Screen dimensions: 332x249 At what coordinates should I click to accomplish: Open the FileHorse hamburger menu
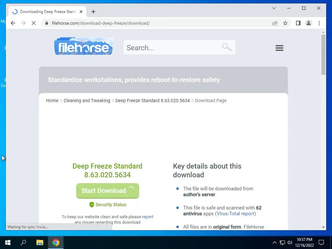pyautogui.click(x=279, y=48)
